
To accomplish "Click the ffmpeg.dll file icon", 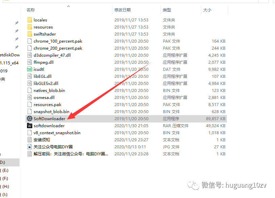I will point(30,62).
